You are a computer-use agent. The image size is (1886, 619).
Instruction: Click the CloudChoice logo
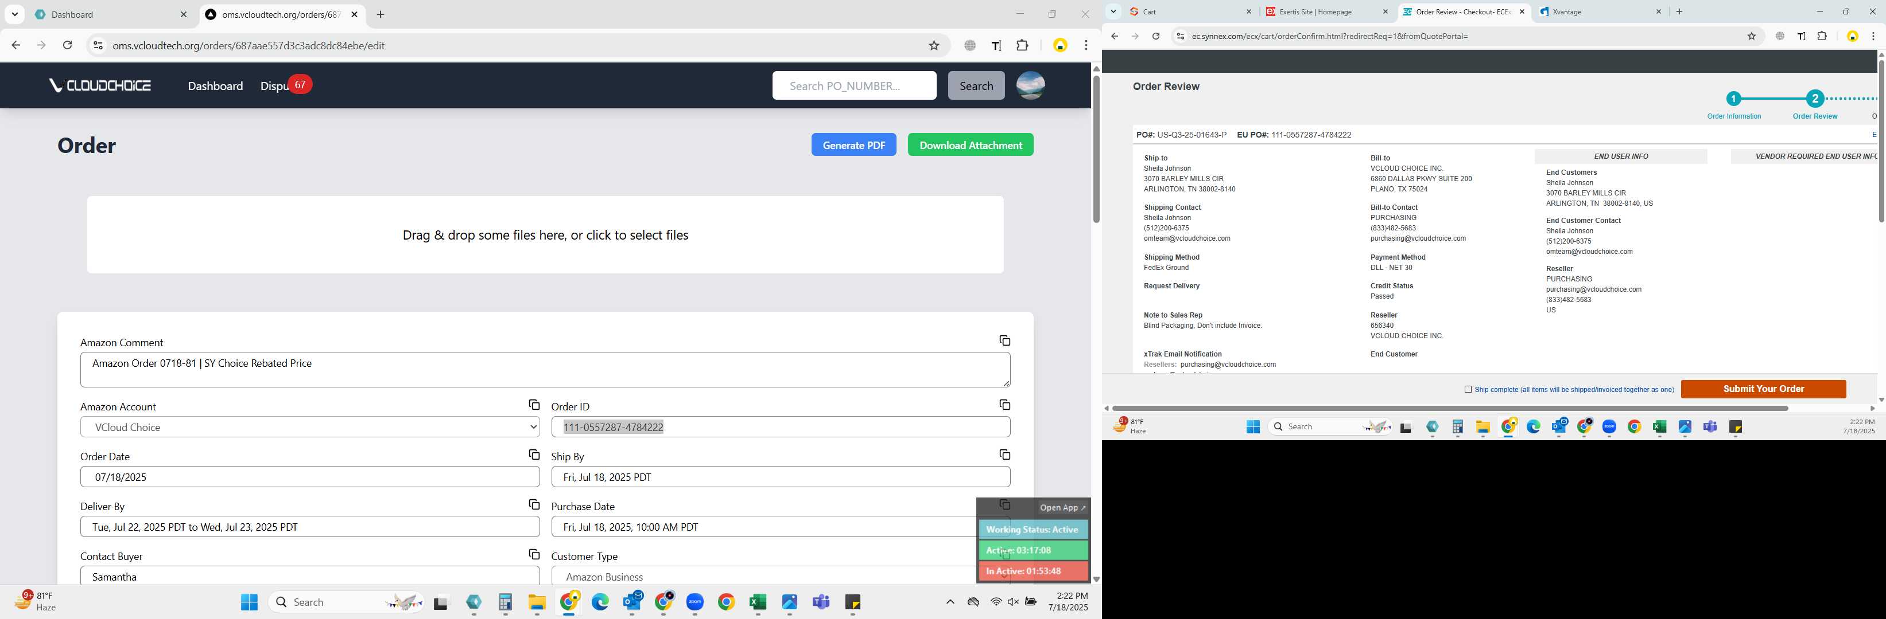pyautogui.click(x=100, y=85)
